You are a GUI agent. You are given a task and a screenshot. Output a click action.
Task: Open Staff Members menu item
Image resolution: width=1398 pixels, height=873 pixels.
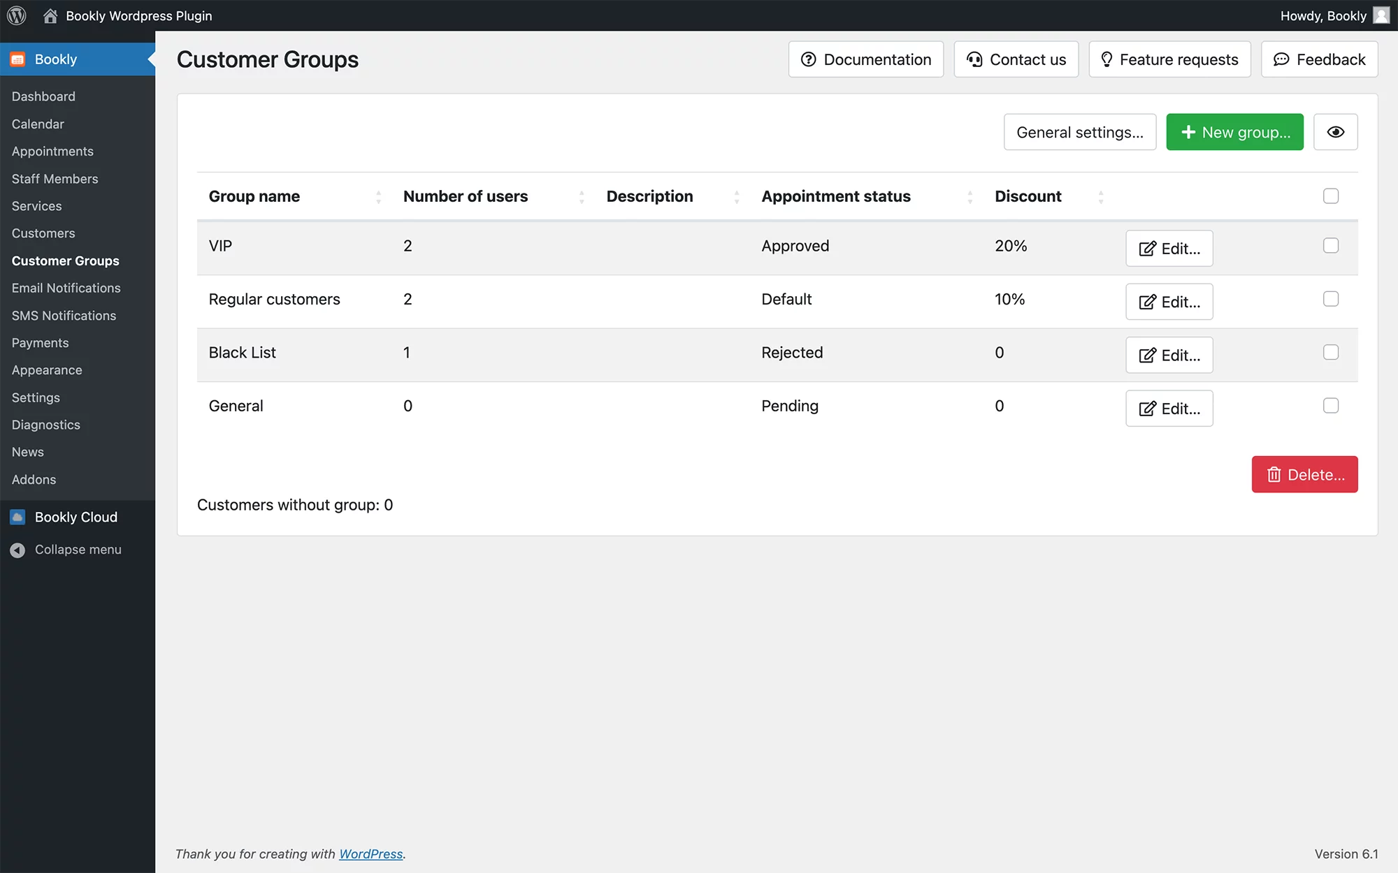[x=55, y=179]
